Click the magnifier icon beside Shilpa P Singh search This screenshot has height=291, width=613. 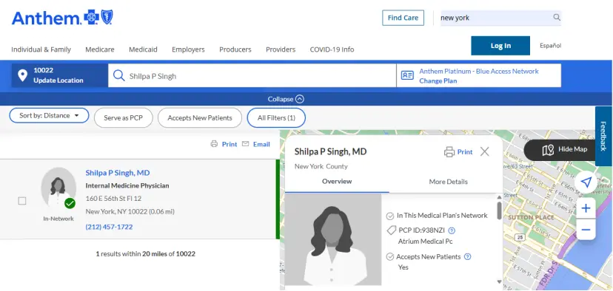119,75
